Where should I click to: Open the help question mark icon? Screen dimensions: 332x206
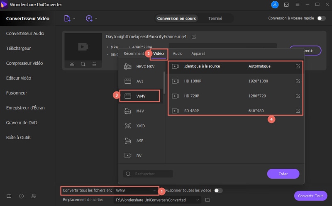tap(22, 196)
